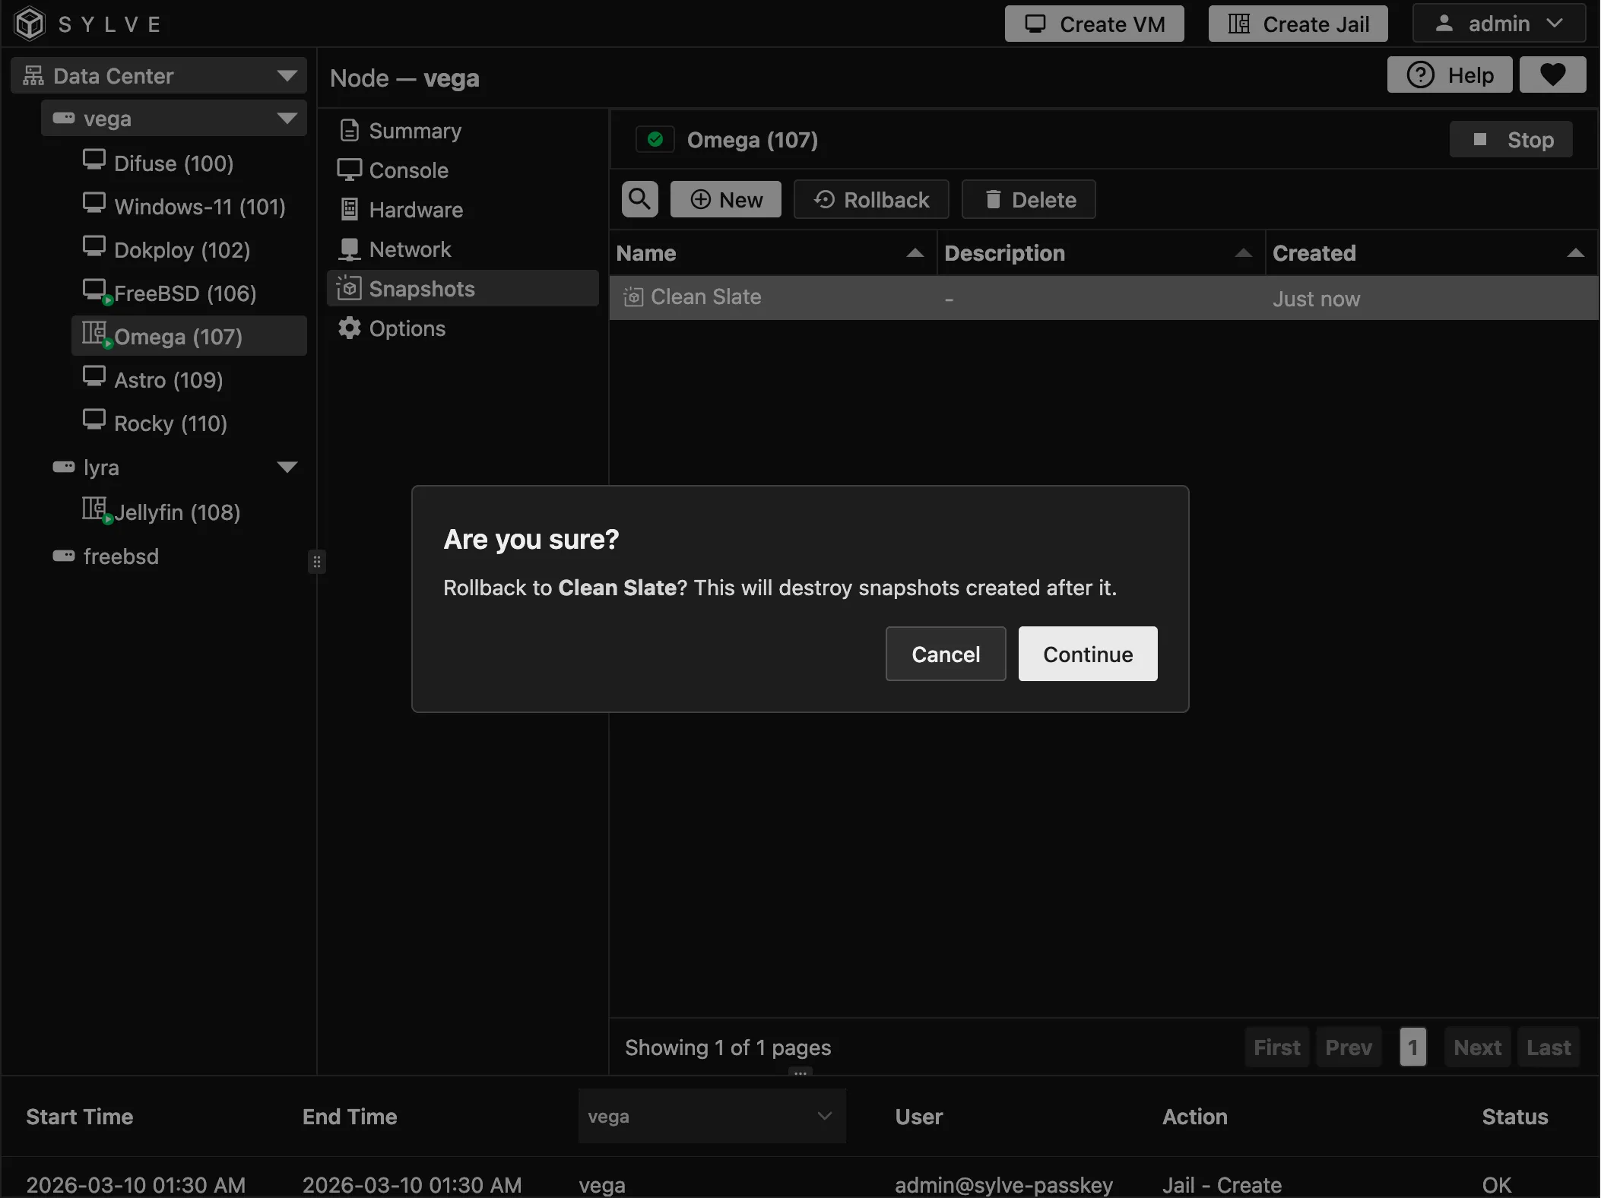Screen dimensions: 1601x1198
Task: Click the green status check beside Omega
Action: point(655,140)
